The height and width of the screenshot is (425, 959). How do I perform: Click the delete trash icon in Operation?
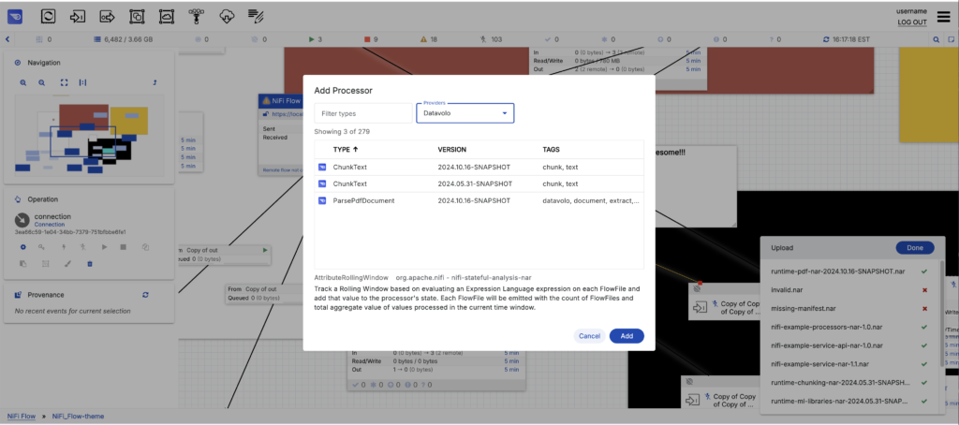coord(89,264)
